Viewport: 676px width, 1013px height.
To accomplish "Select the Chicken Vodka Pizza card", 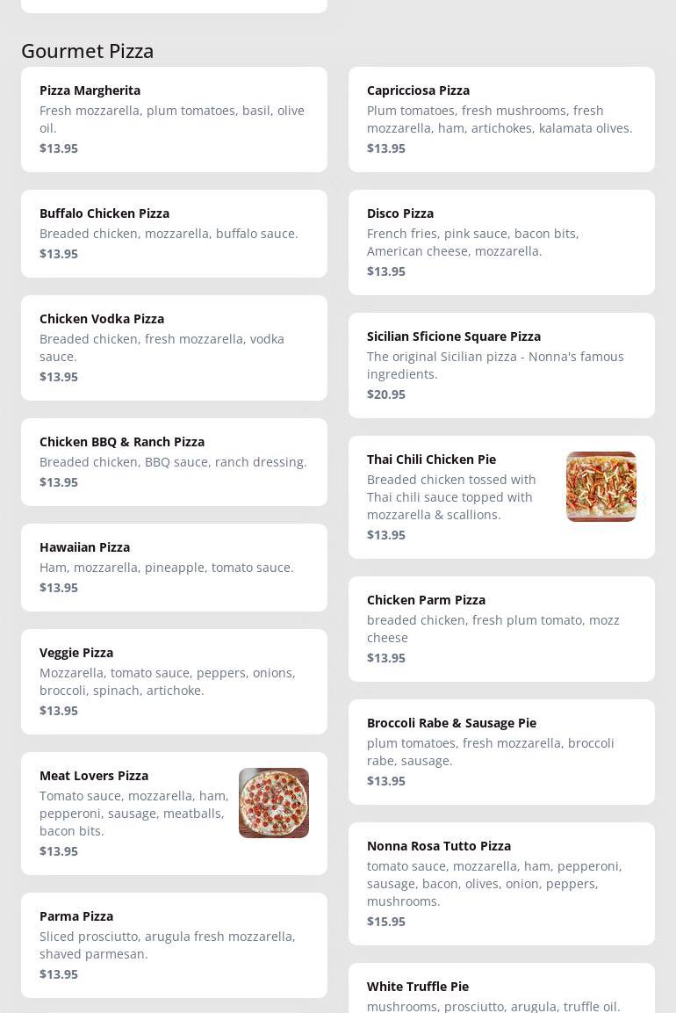I will coord(174,348).
